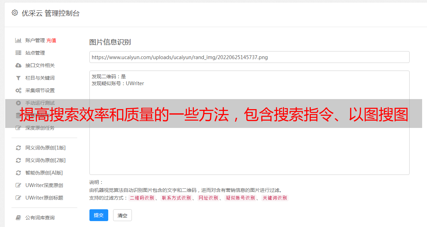Click the 联系方式识别 tag
427x227 pixels.
[176, 198]
